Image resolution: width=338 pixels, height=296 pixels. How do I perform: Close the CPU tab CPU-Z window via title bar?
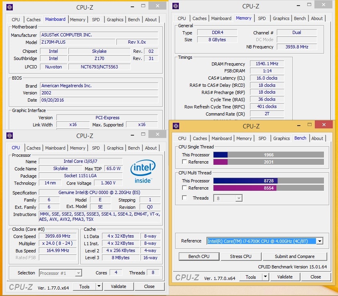158,134
